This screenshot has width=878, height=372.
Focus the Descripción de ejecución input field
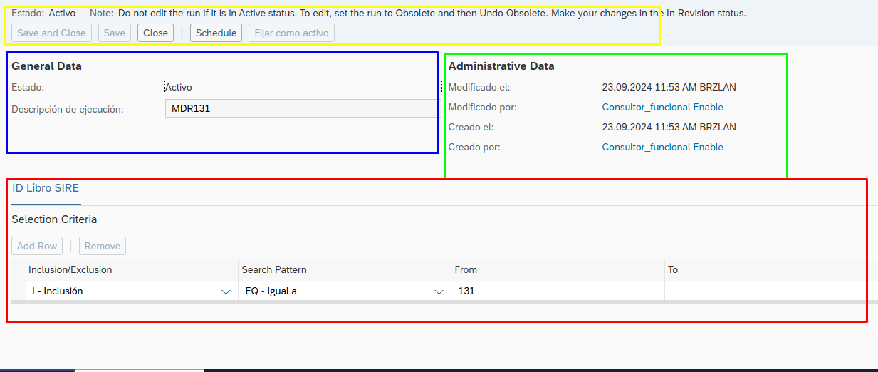click(302, 109)
